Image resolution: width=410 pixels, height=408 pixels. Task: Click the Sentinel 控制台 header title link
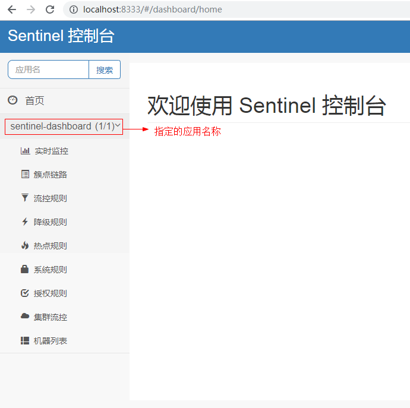click(x=61, y=36)
